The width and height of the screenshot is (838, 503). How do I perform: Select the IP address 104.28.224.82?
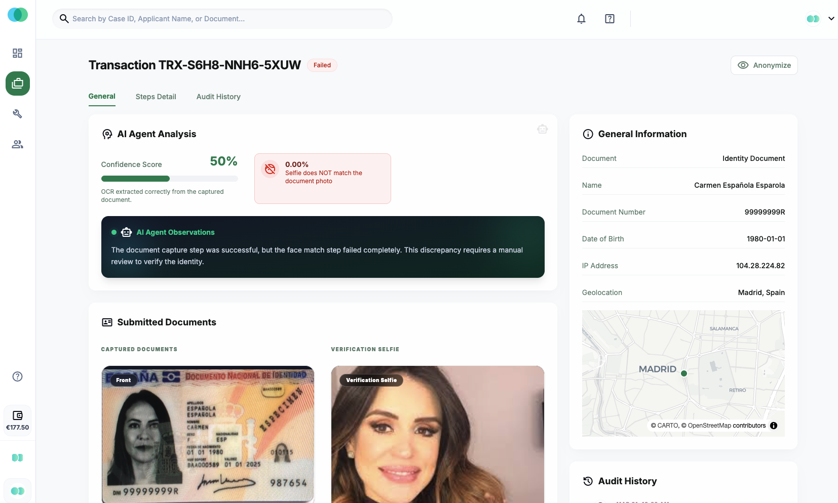(x=760, y=266)
